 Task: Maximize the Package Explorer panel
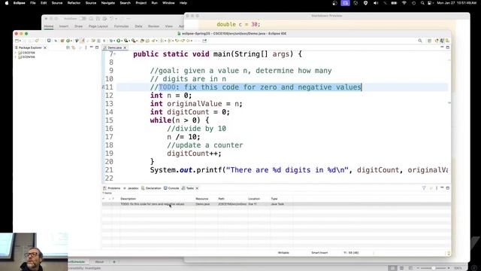click(97, 47)
